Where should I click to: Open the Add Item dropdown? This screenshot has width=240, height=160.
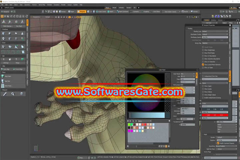pyautogui.click(x=210, y=23)
